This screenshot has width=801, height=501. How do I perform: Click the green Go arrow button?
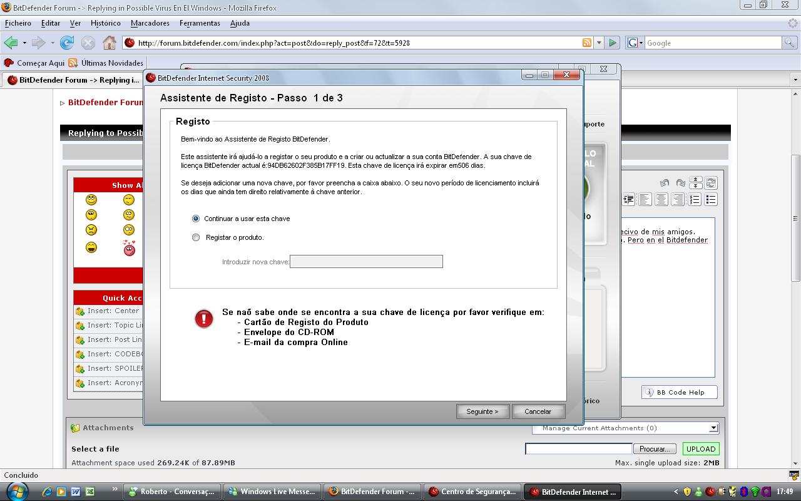pos(613,43)
